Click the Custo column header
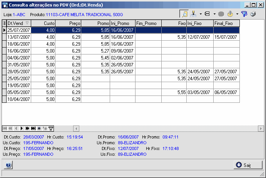This screenshot has height=178, width=266. pos(43,23)
